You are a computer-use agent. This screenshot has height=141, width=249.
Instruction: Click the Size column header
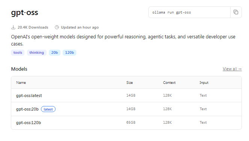(x=130, y=83)
